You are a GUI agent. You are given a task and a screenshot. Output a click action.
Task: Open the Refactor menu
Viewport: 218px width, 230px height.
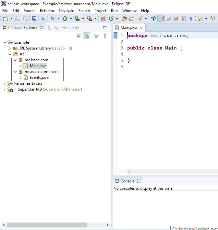(47, 11)
